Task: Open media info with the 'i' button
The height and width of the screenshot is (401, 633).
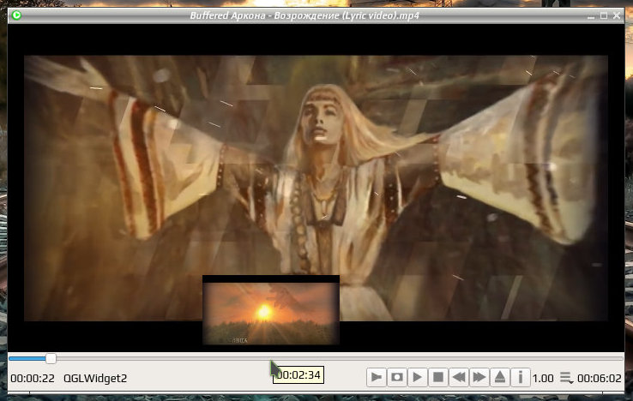Action: [x=520, y=378]
